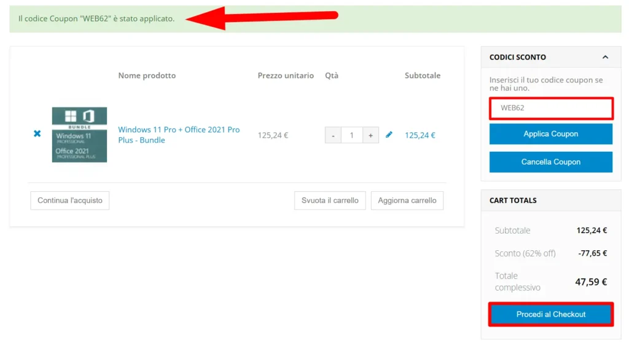Viewport: 629px width, 343px height.
Task: Click the -77,65 € discount value
Action: (x=593, y=253)
